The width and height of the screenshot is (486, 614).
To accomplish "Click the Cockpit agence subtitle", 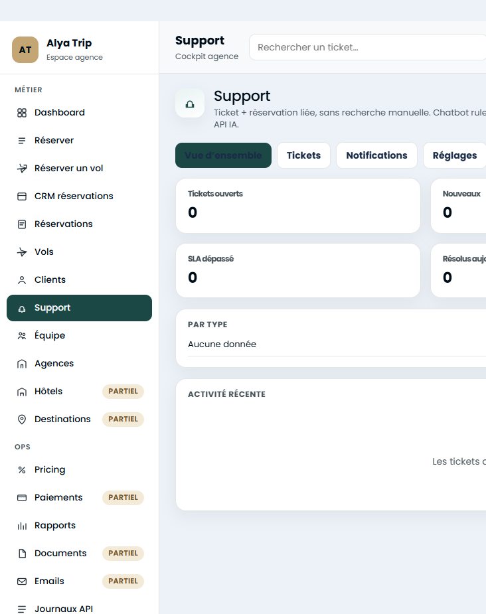I will (x=206, y=56).
